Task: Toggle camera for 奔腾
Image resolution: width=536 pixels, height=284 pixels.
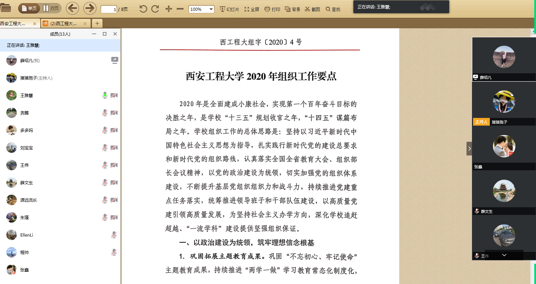Action: tap(114, 113)
